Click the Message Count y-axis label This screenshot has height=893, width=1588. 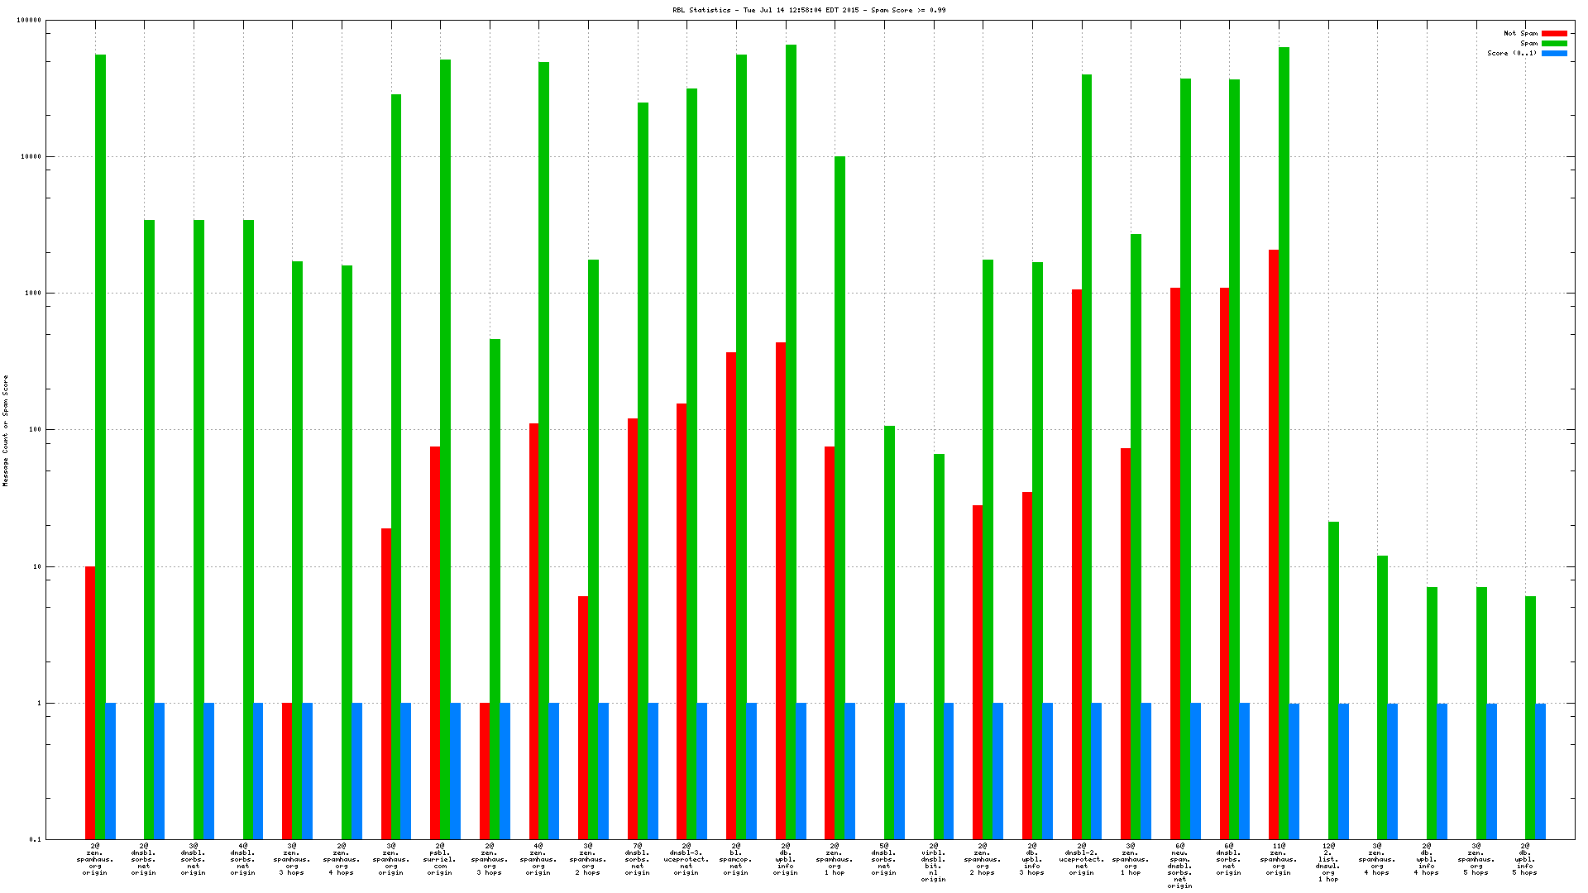(x=5, y=430)
